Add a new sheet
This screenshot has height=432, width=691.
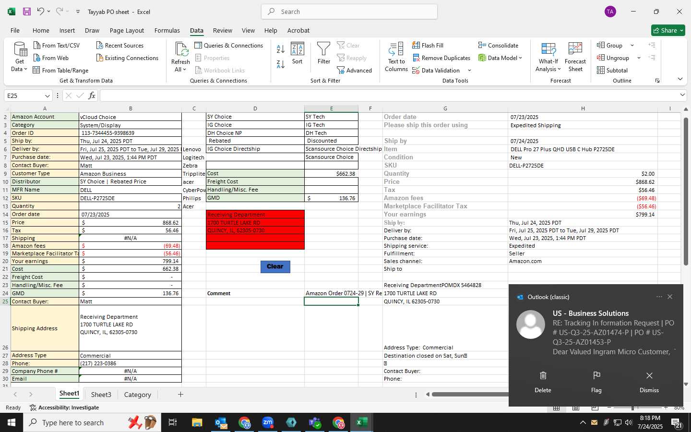tap(180, 395)
